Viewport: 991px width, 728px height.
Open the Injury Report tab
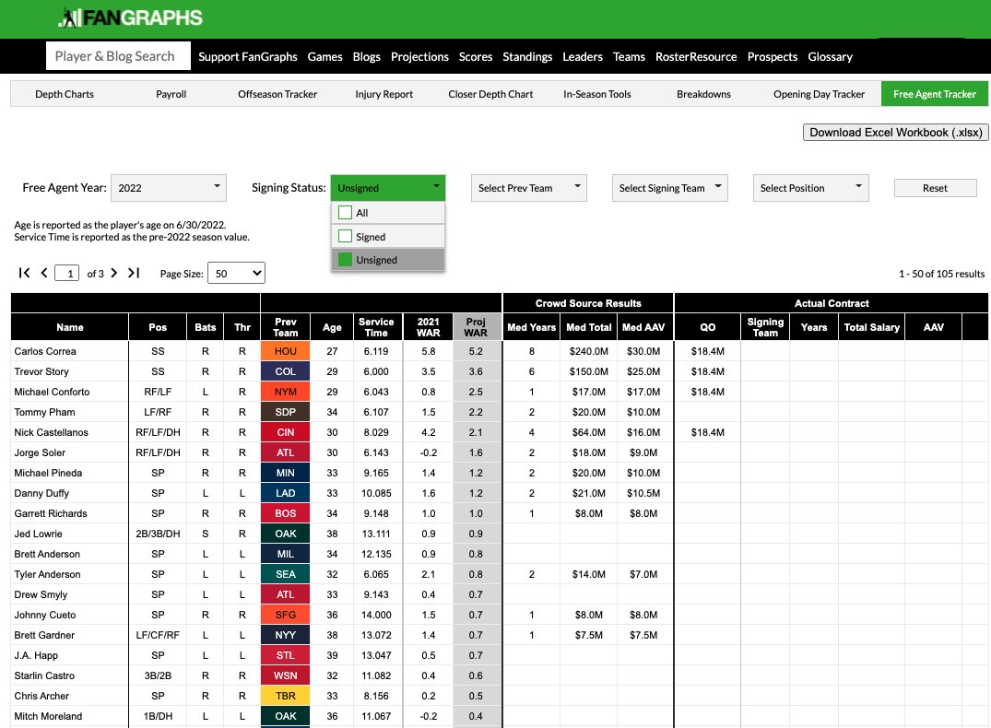click(x=383, y=93)
